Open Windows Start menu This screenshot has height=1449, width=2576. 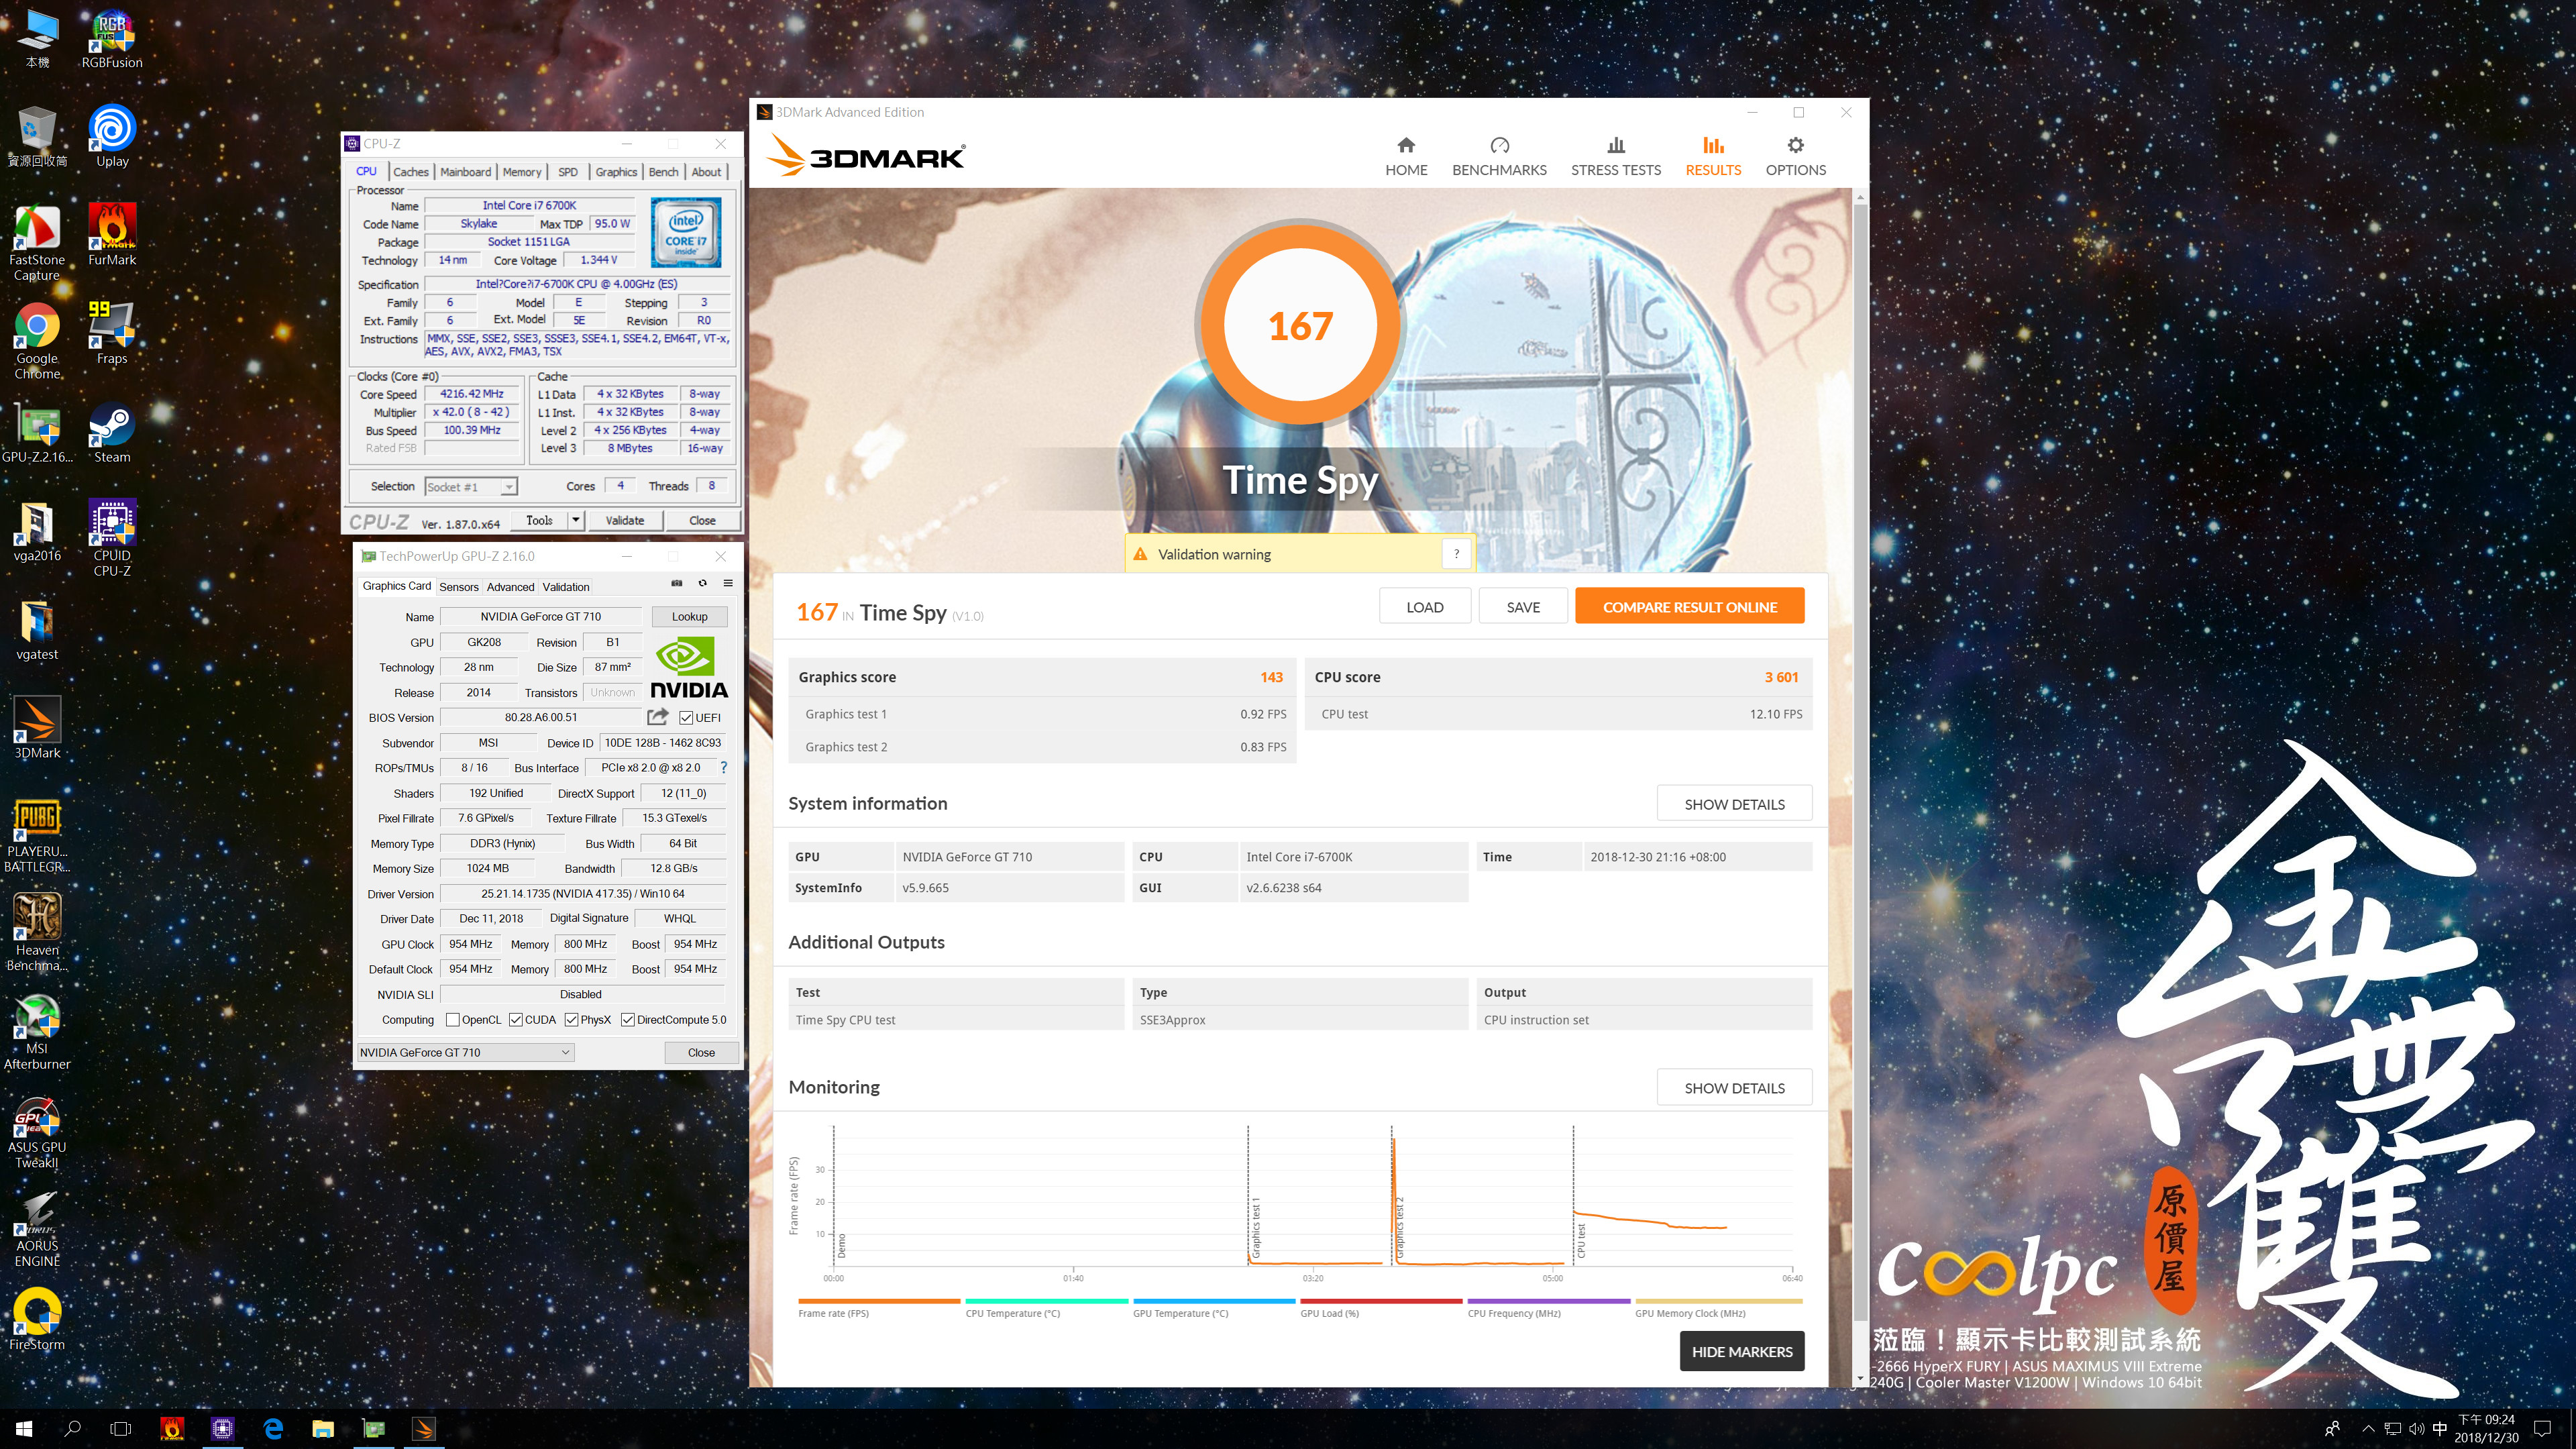click(24, 1428)
